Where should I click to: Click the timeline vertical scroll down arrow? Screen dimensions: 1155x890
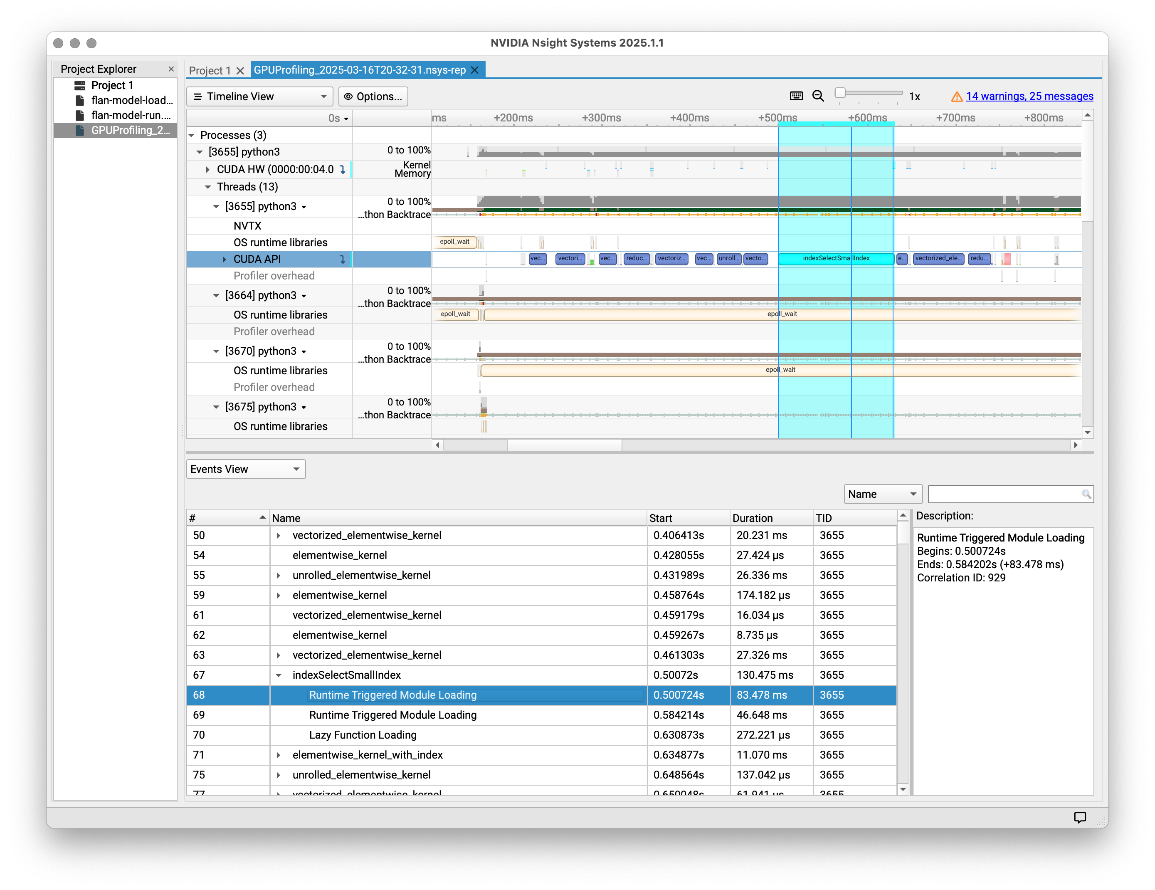point(1088,432)
